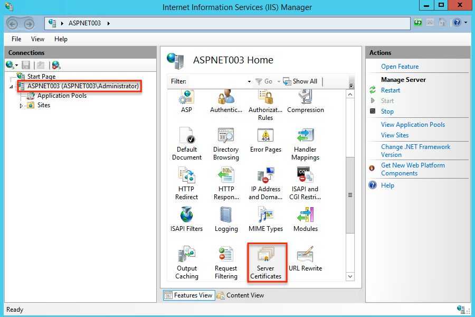This screenshot has width=475, height=317.
Task: Click the Help link in Actions
Action: pos(387,185)
